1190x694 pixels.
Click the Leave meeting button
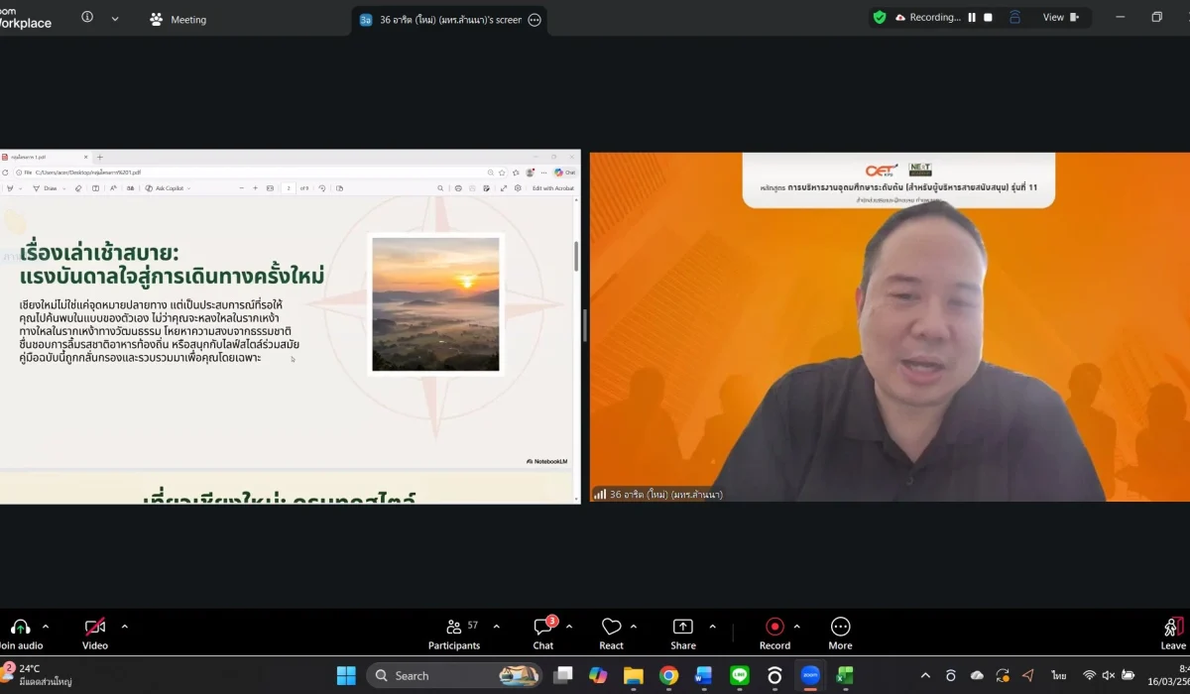(x=1173, y=631)
